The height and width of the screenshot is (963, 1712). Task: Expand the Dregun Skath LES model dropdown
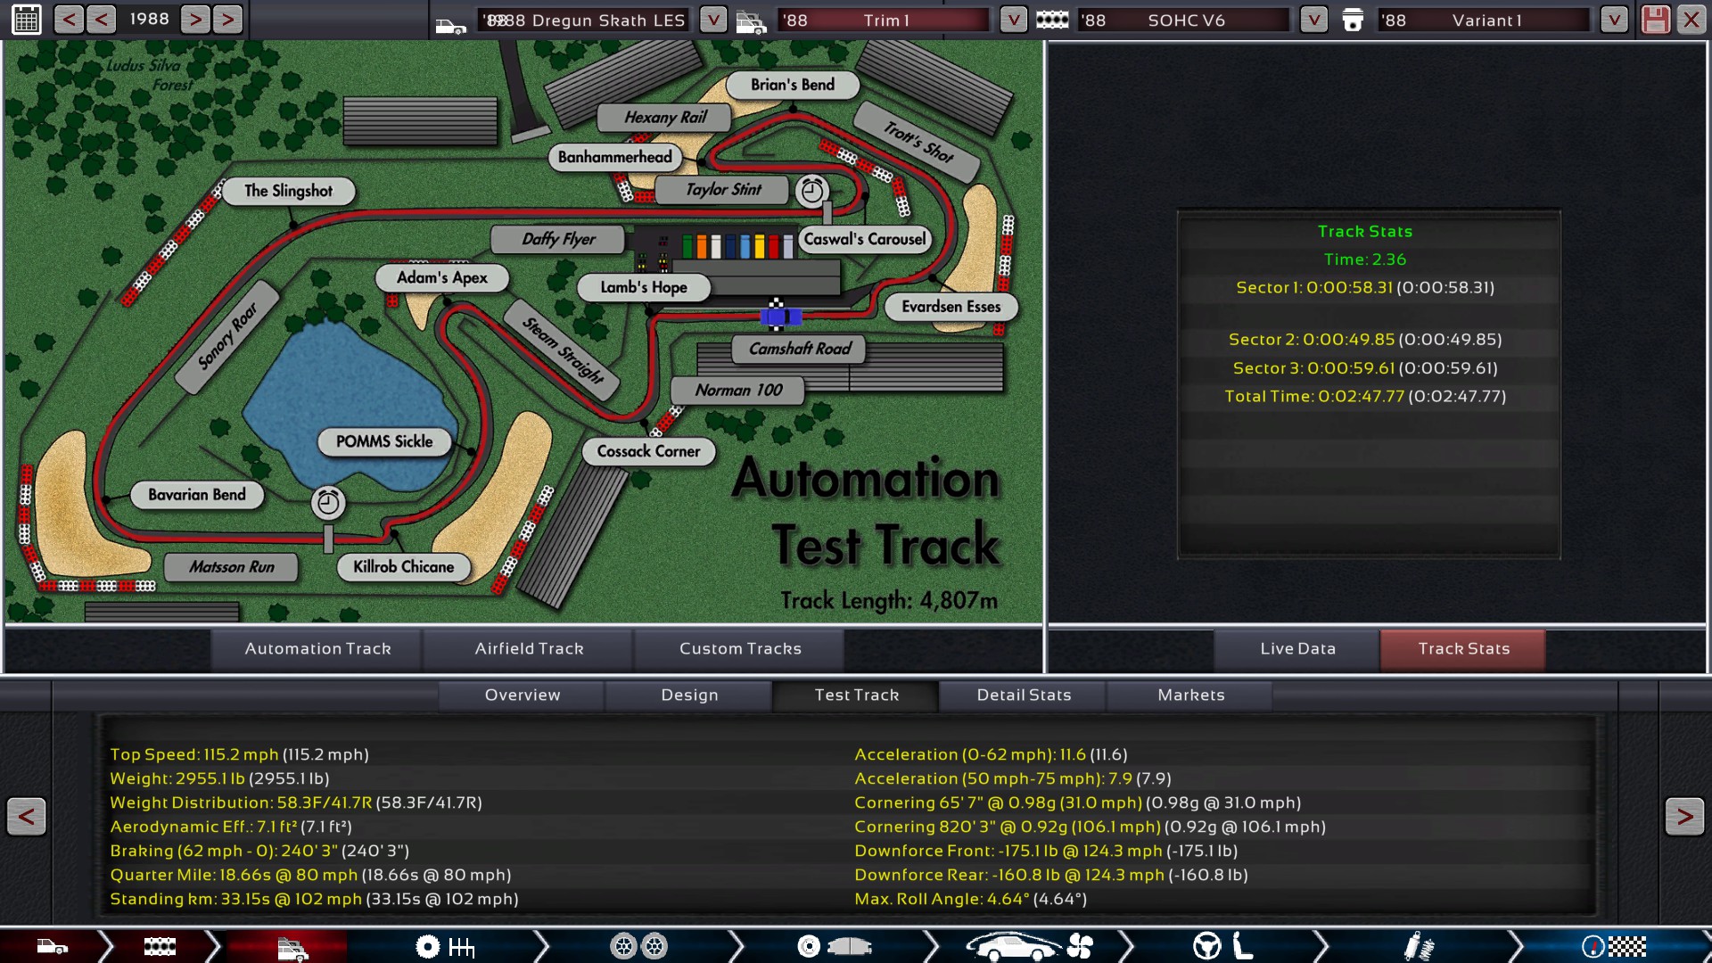(x=712, y=19)
